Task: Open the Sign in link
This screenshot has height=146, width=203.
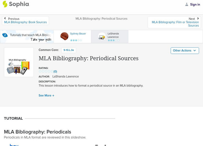Action: click(x=195, y=4)
